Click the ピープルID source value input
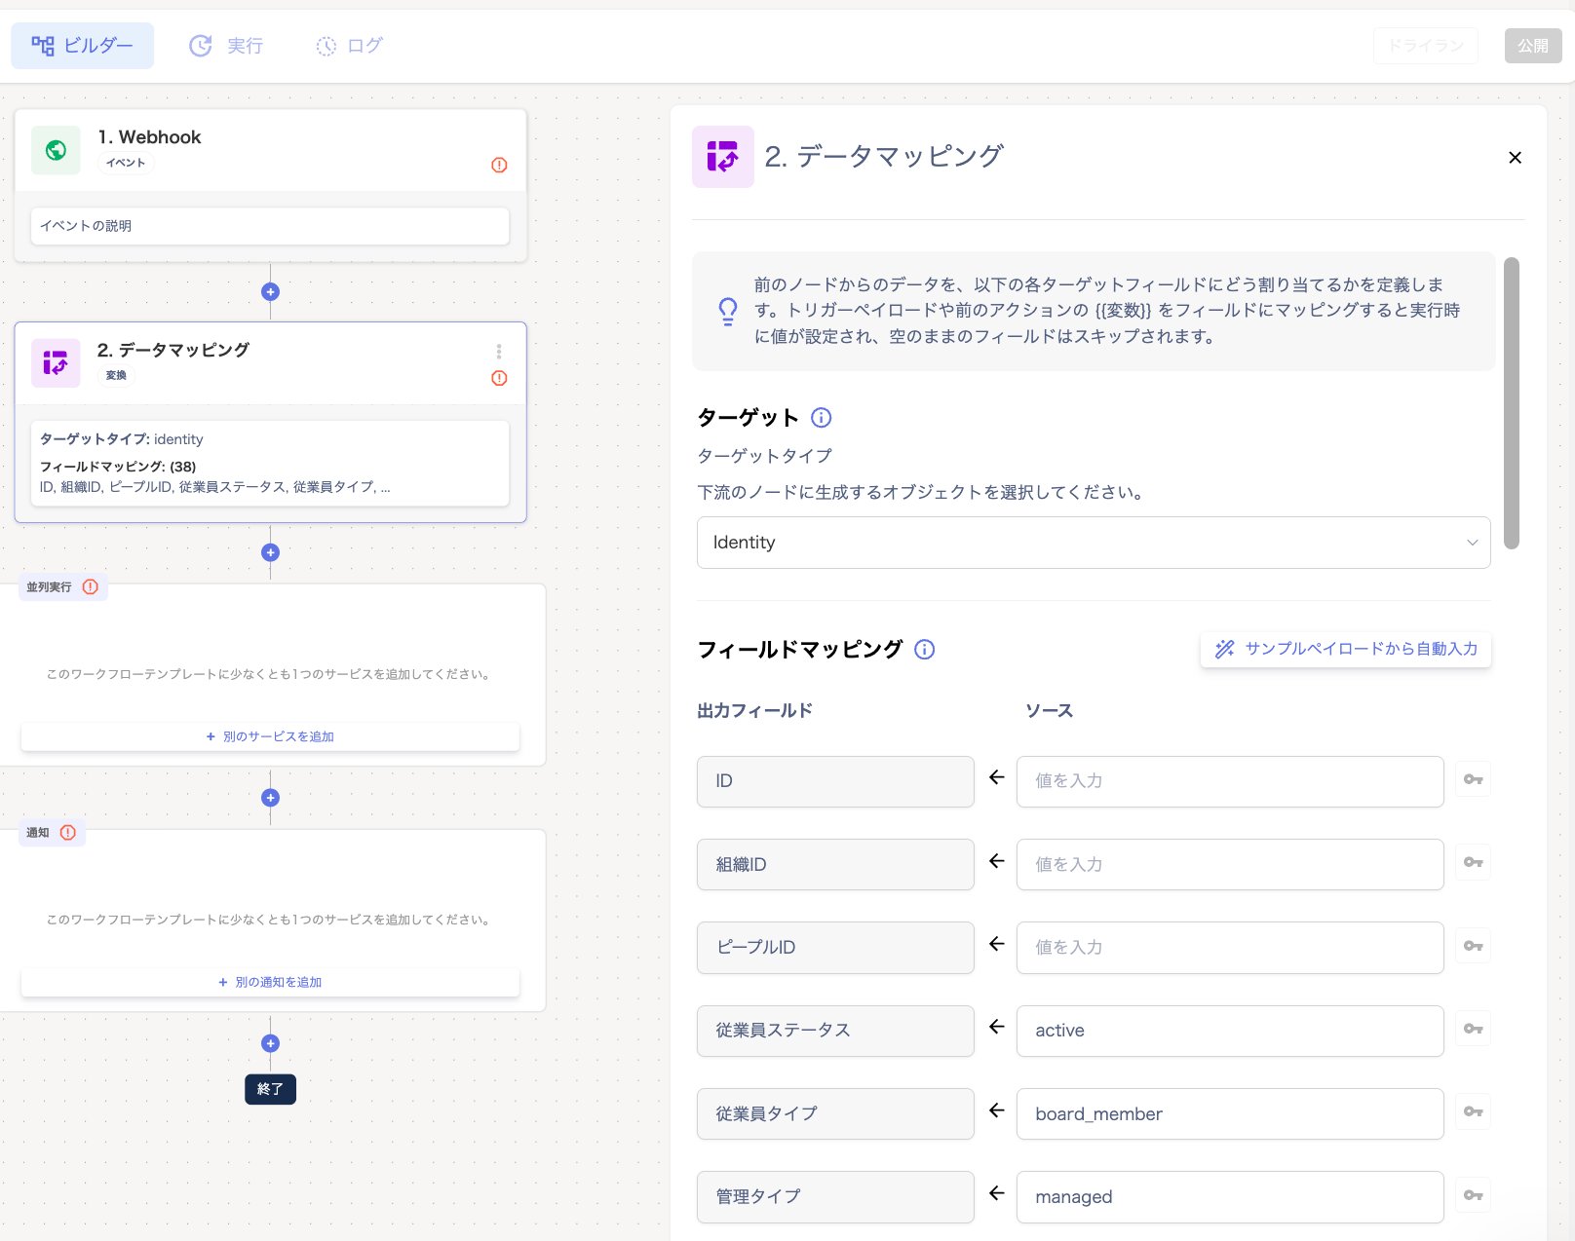The height and width of the screenshot is (1241, 1575). [x=1230, y=948]
